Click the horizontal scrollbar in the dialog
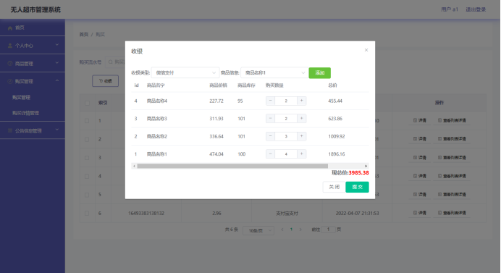The image size is (501, 273). pyautogui.click(x=232, y=166)
